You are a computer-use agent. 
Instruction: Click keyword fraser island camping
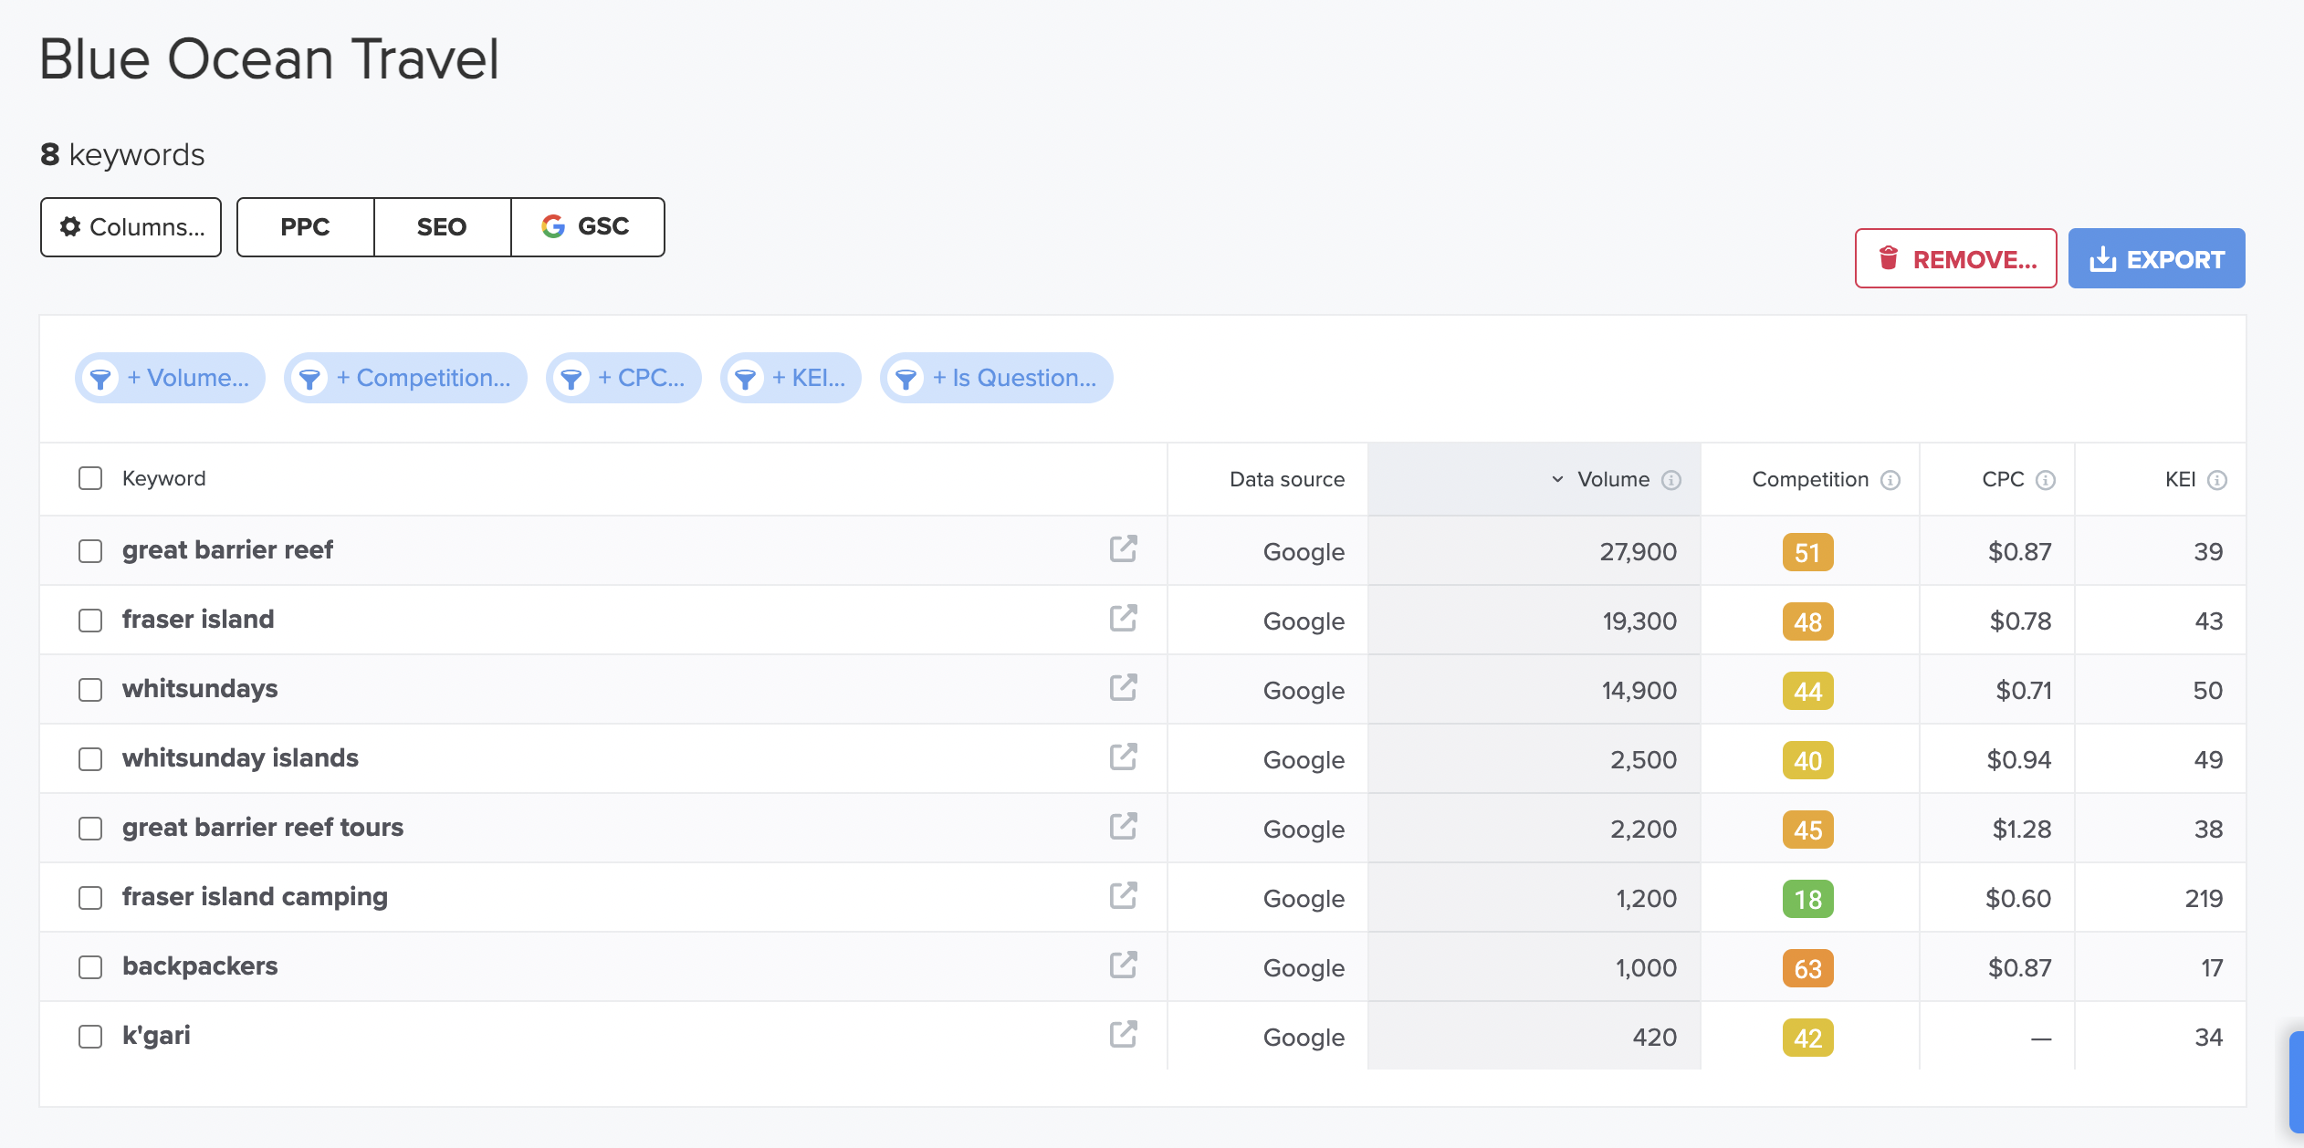click(x=255, y=897)
